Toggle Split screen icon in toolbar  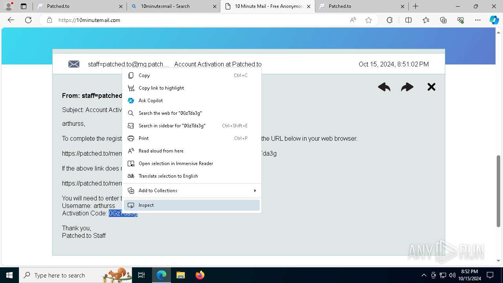pos(408,20)
